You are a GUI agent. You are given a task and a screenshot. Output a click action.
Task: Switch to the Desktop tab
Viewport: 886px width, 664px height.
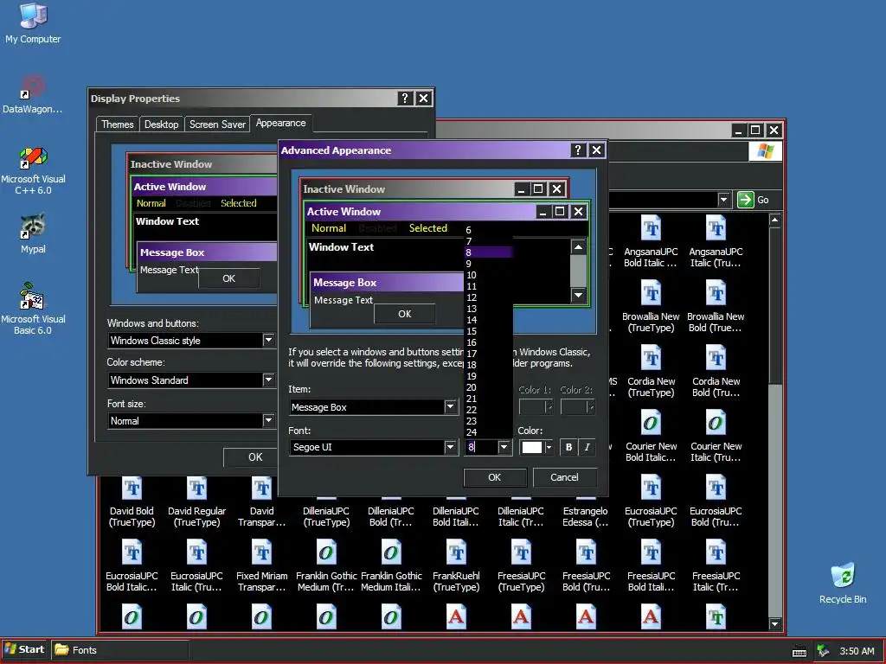[x=161, y=124]
